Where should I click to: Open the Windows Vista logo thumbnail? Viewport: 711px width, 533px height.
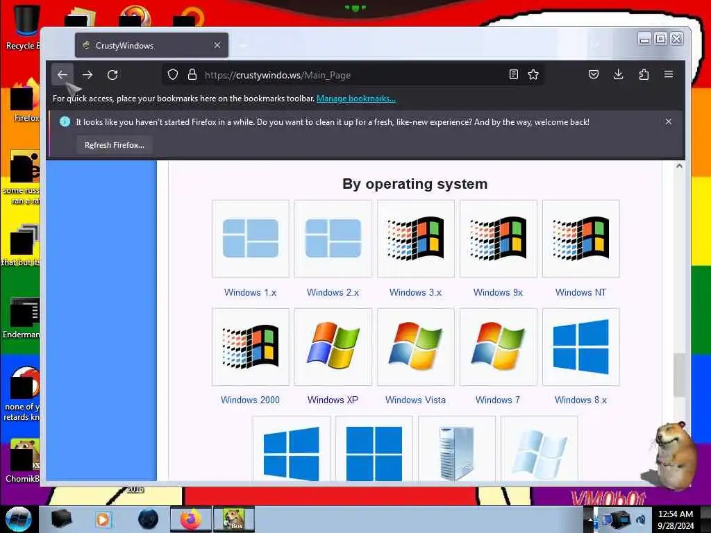[x=416, y=347]
